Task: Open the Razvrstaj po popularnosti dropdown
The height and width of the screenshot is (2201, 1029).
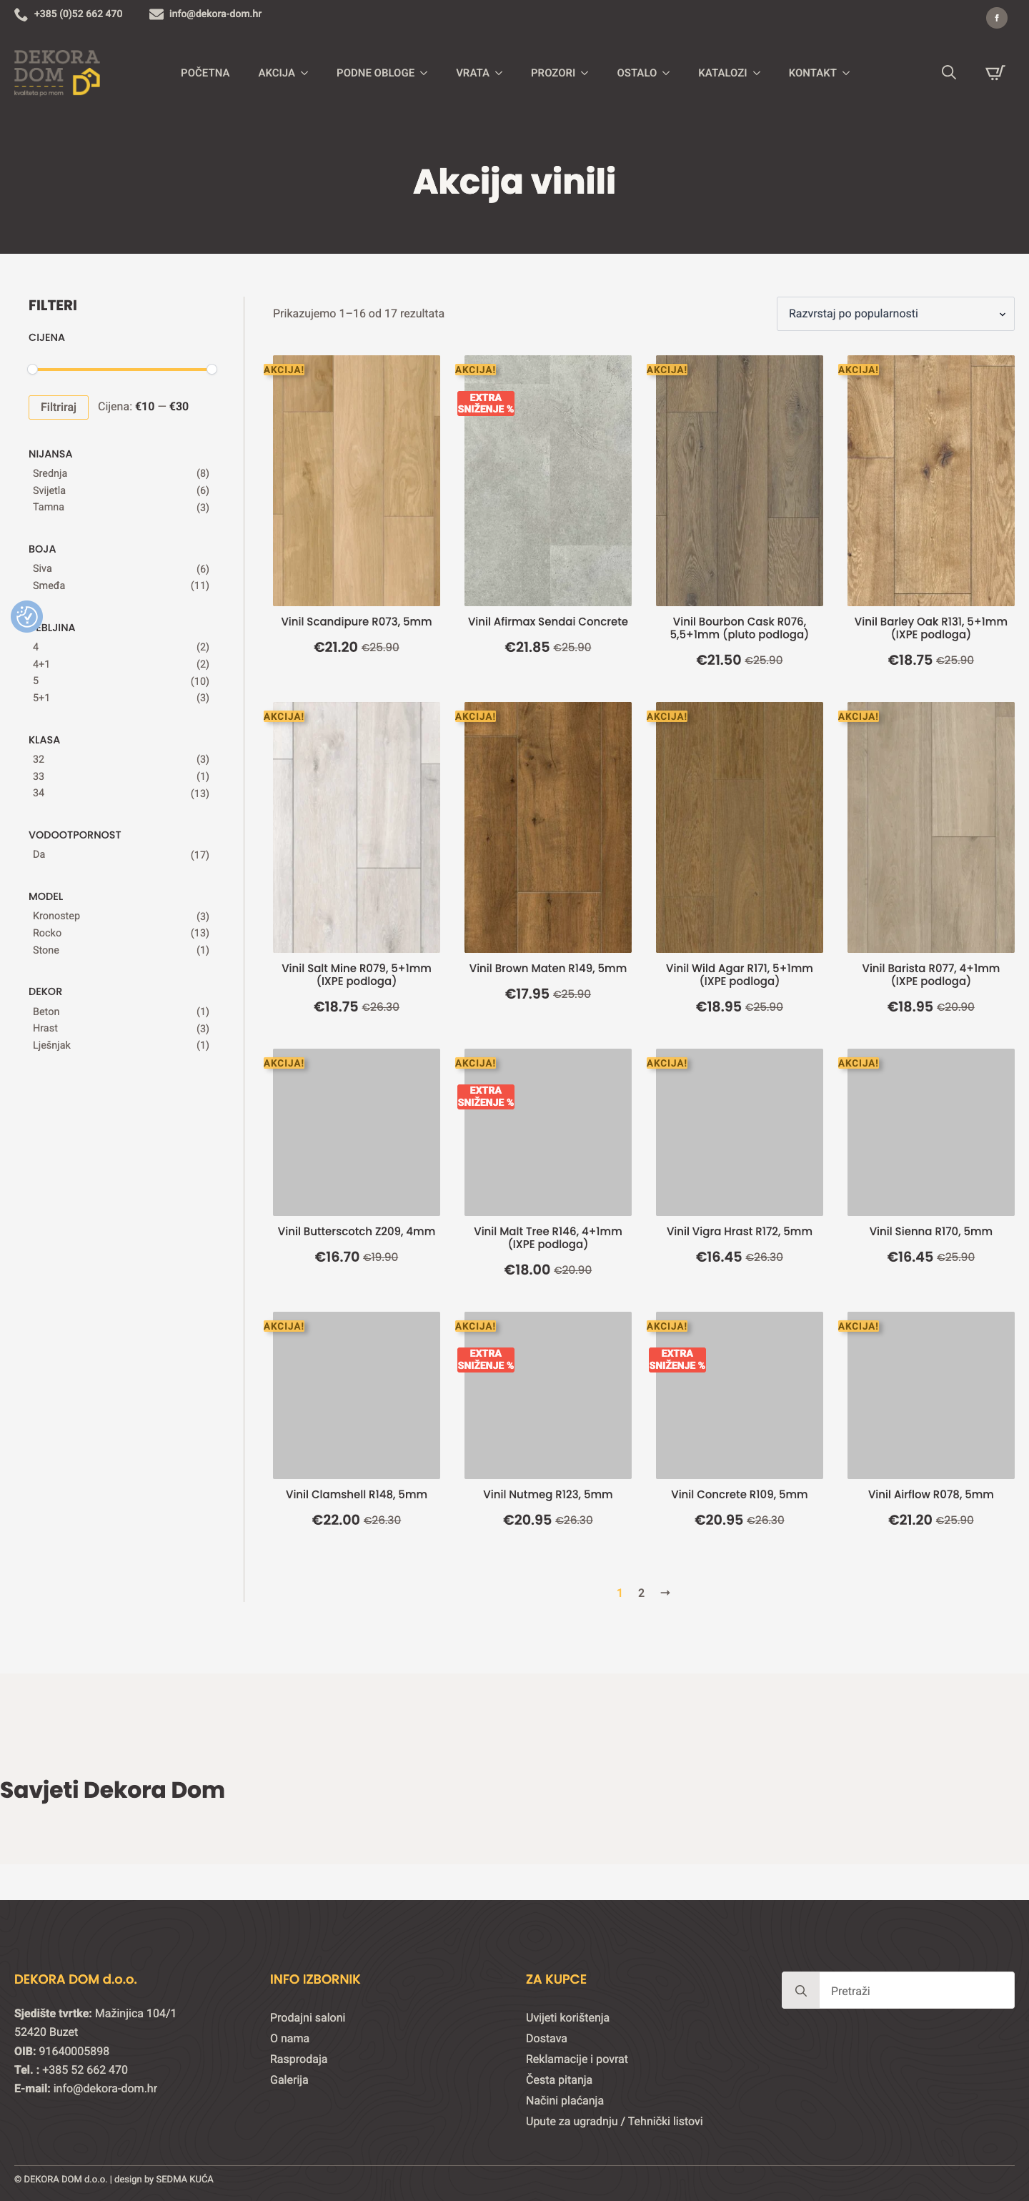Action: pos(895,314)
